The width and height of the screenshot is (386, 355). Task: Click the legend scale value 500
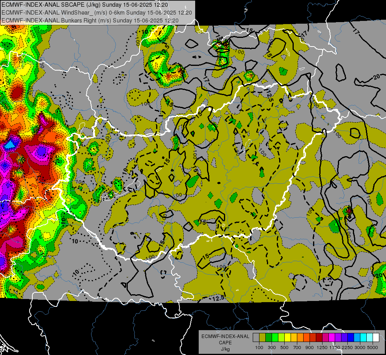pos(284,348)
